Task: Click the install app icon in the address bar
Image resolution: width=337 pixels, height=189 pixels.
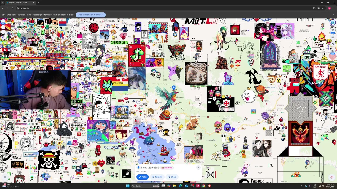Action: click(x=314, y=8)
